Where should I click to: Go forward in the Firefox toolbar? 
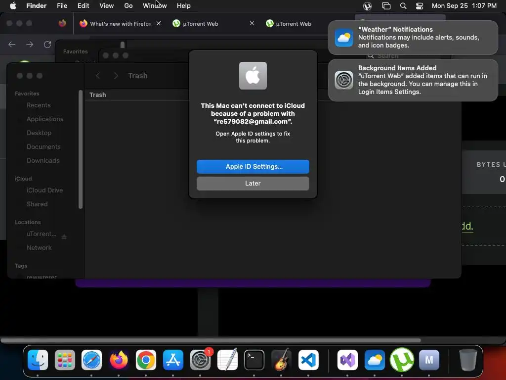[30, 44]
